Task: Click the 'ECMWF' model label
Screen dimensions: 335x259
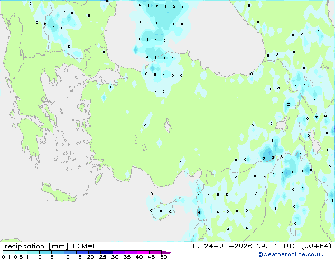Action: pyautogui.click(x=85, y=246)
